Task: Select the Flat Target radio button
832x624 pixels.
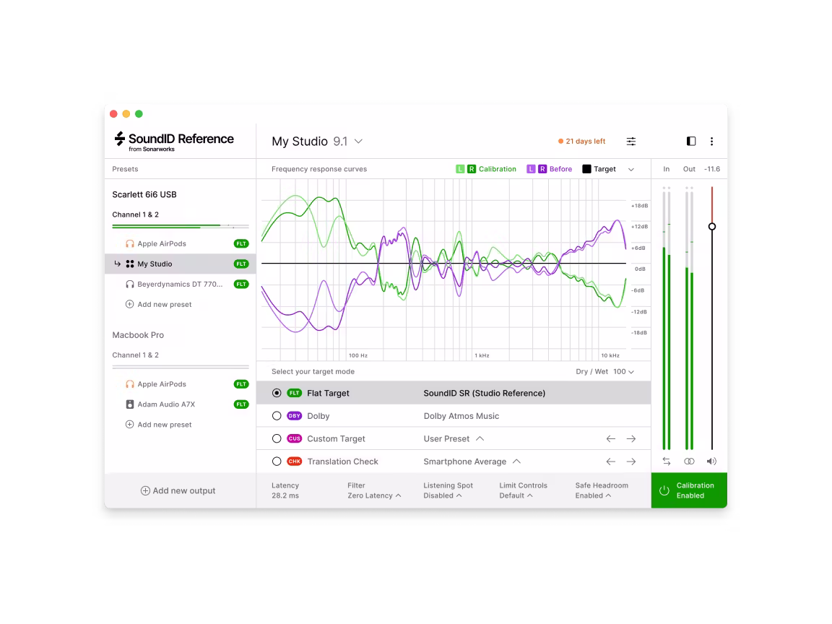Action: [277, 393]
